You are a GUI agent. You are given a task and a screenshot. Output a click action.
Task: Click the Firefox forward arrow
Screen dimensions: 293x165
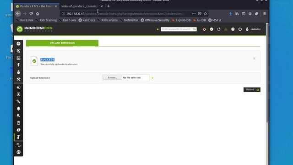[24, 14]
